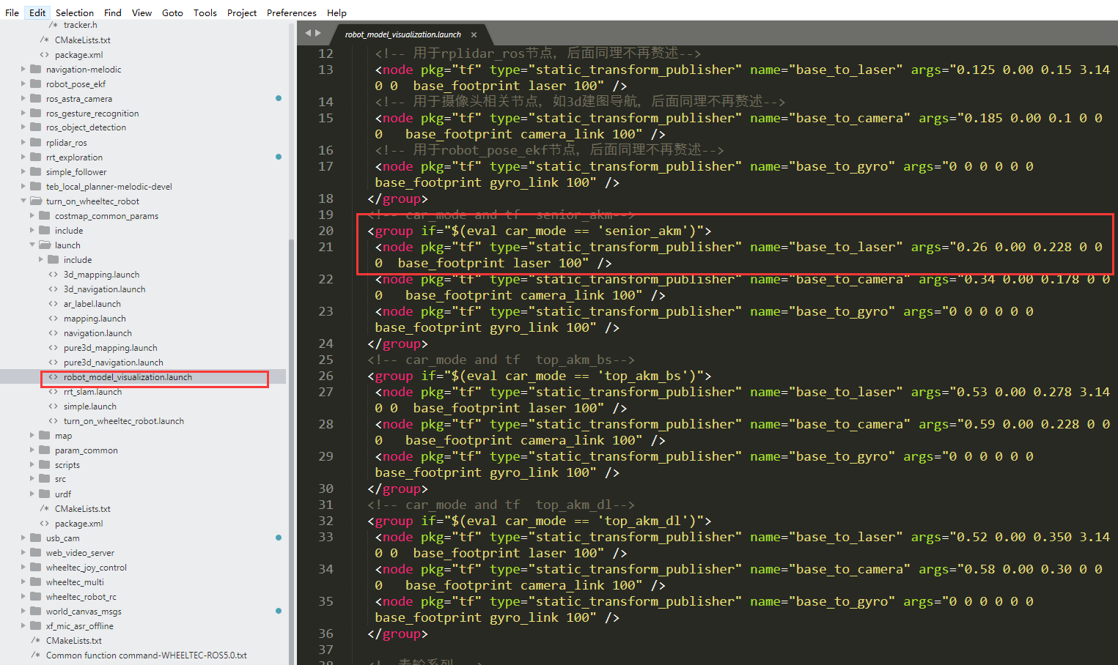Open the Preferences menu
This screenshot has width=1118, height=665.
pos(291,12)
